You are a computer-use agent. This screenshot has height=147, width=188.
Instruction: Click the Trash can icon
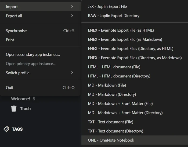tap(14, 108)
